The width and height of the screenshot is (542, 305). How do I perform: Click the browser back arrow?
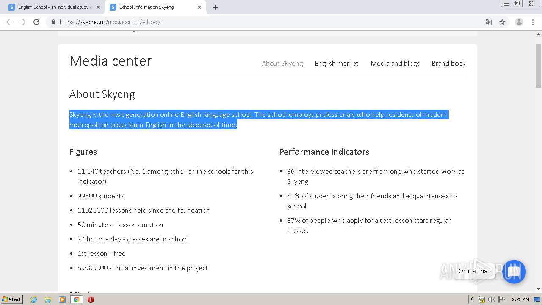click(x=9, y=22)
